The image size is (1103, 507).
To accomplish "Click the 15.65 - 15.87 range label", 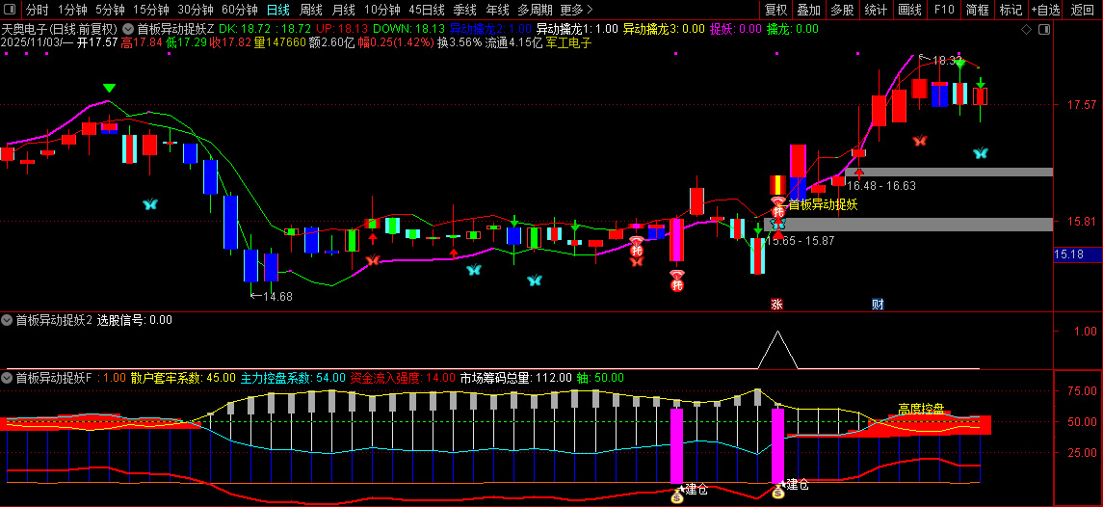I will pos(800,240).
